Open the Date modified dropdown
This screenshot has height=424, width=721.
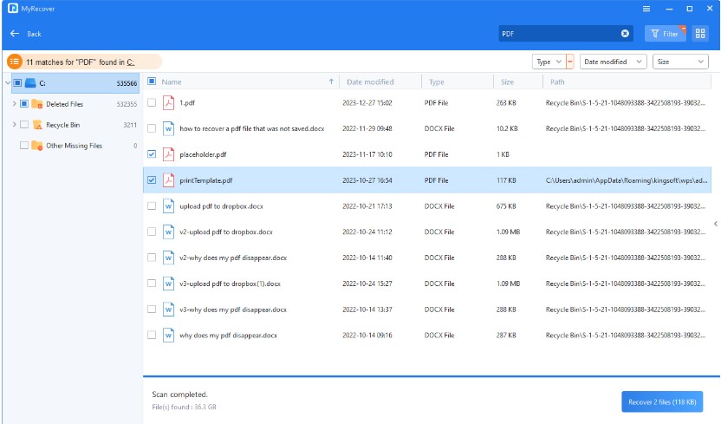[614, 62]
